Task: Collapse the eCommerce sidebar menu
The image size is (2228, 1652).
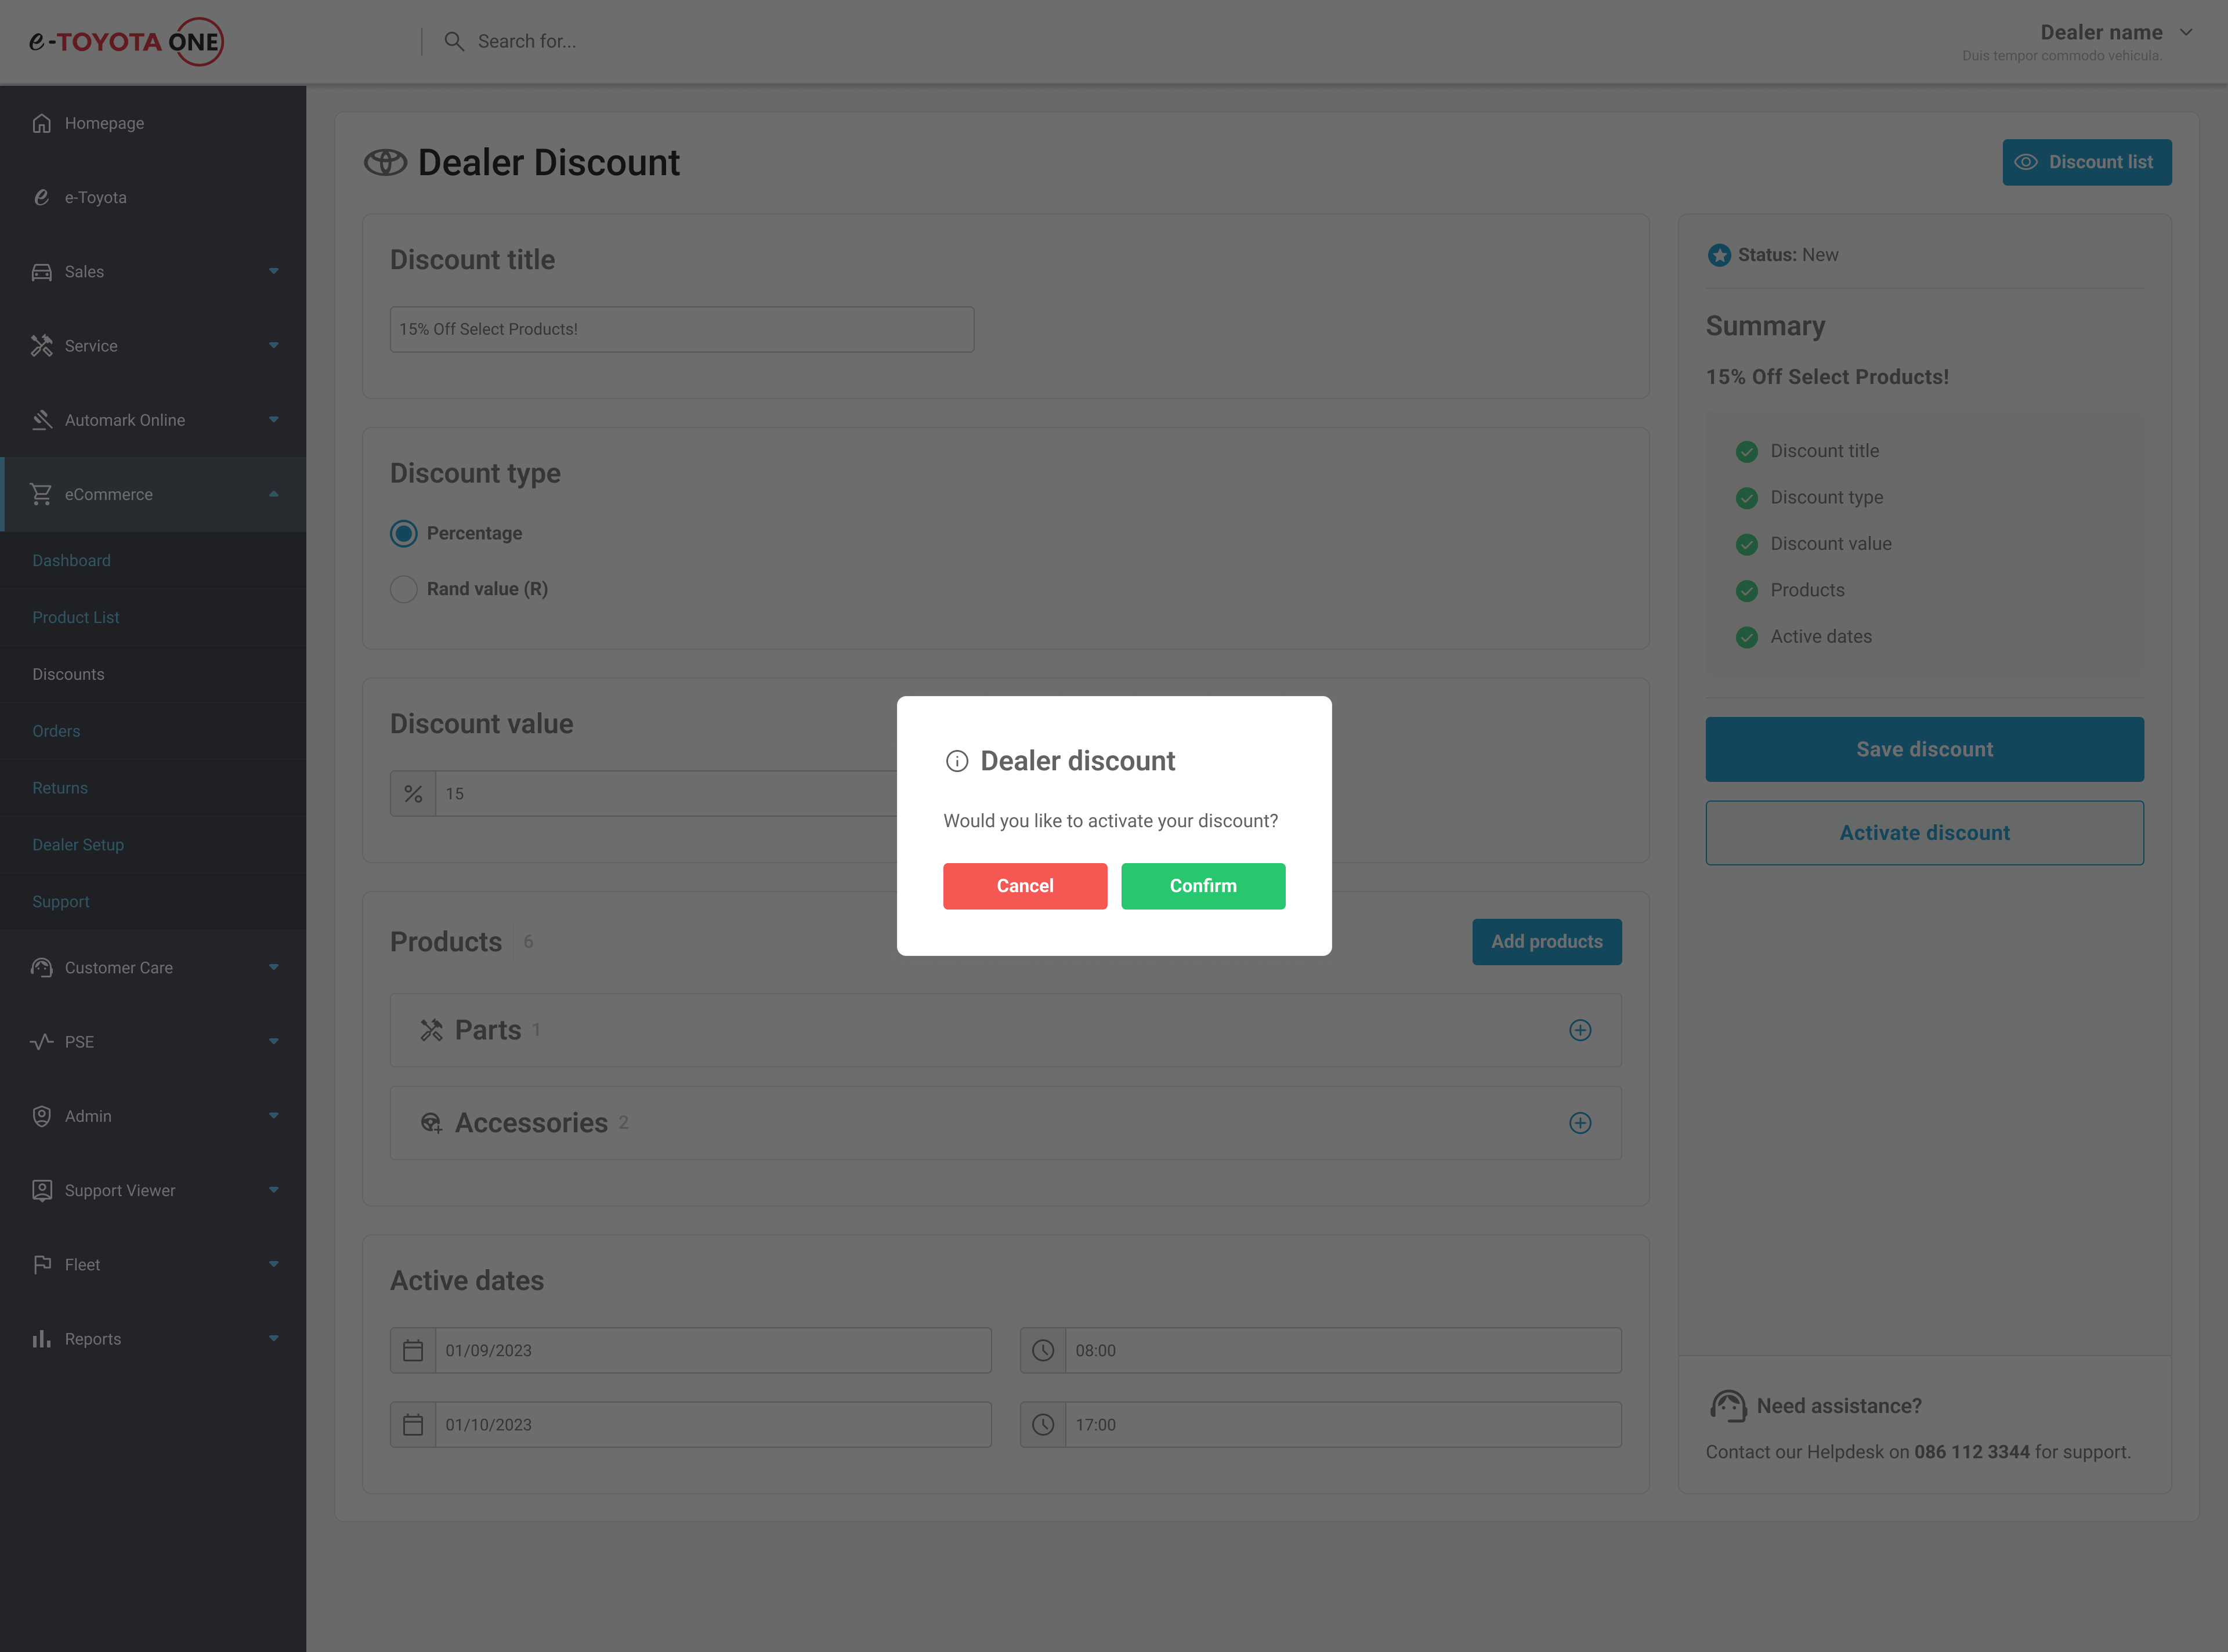Action: (x=273, y=494)
